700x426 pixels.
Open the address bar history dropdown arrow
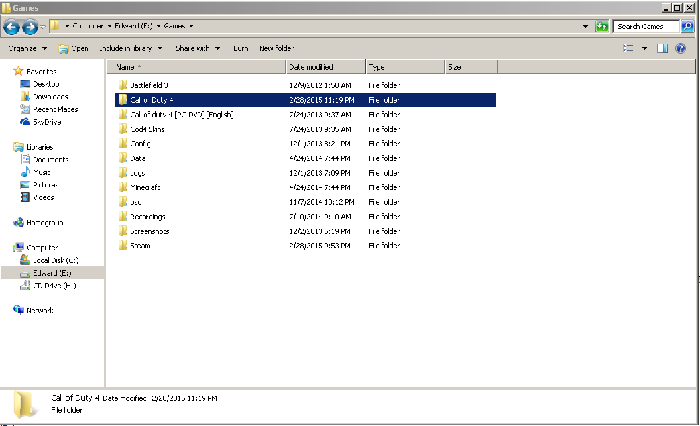(x=585, y=27)
